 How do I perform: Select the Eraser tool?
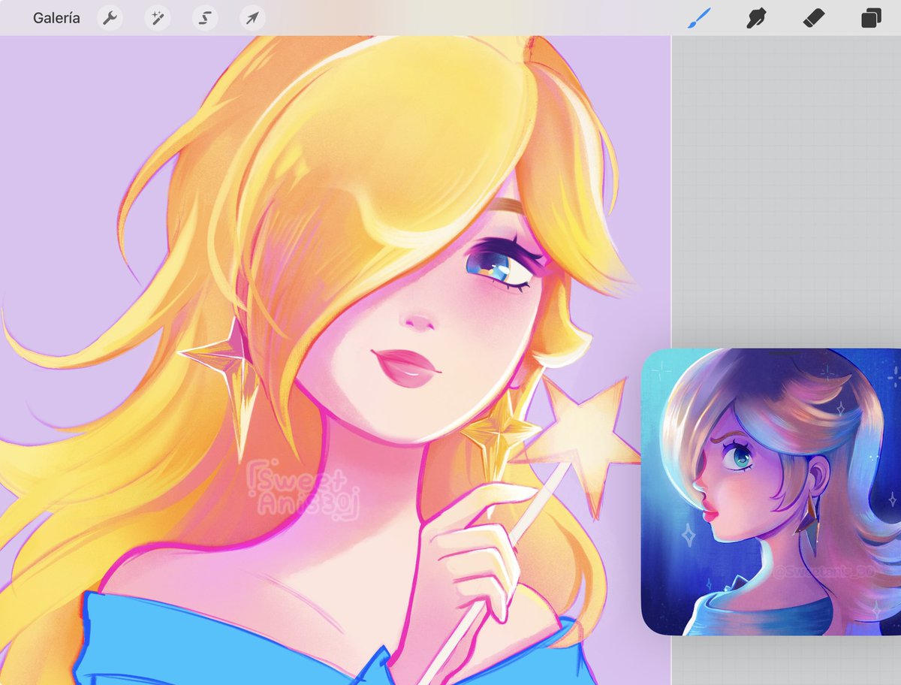click(813, 18)
